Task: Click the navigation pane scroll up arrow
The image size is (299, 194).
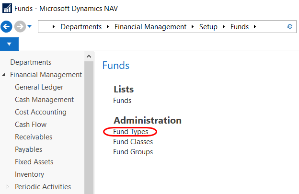Action: tap(89, 57)
